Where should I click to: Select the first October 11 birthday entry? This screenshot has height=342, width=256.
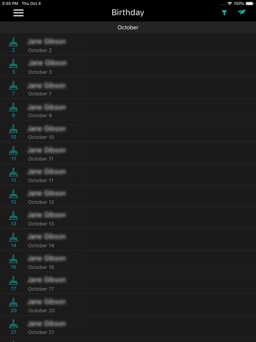(128, 153)
